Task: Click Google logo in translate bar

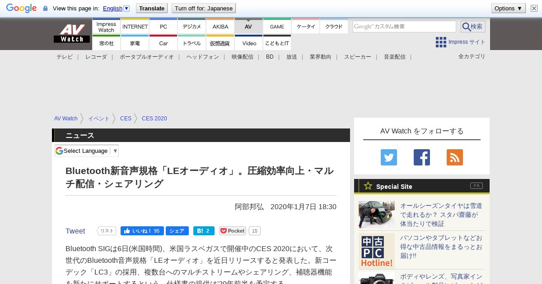Action: pyautogui.click(x=21, y=8)
